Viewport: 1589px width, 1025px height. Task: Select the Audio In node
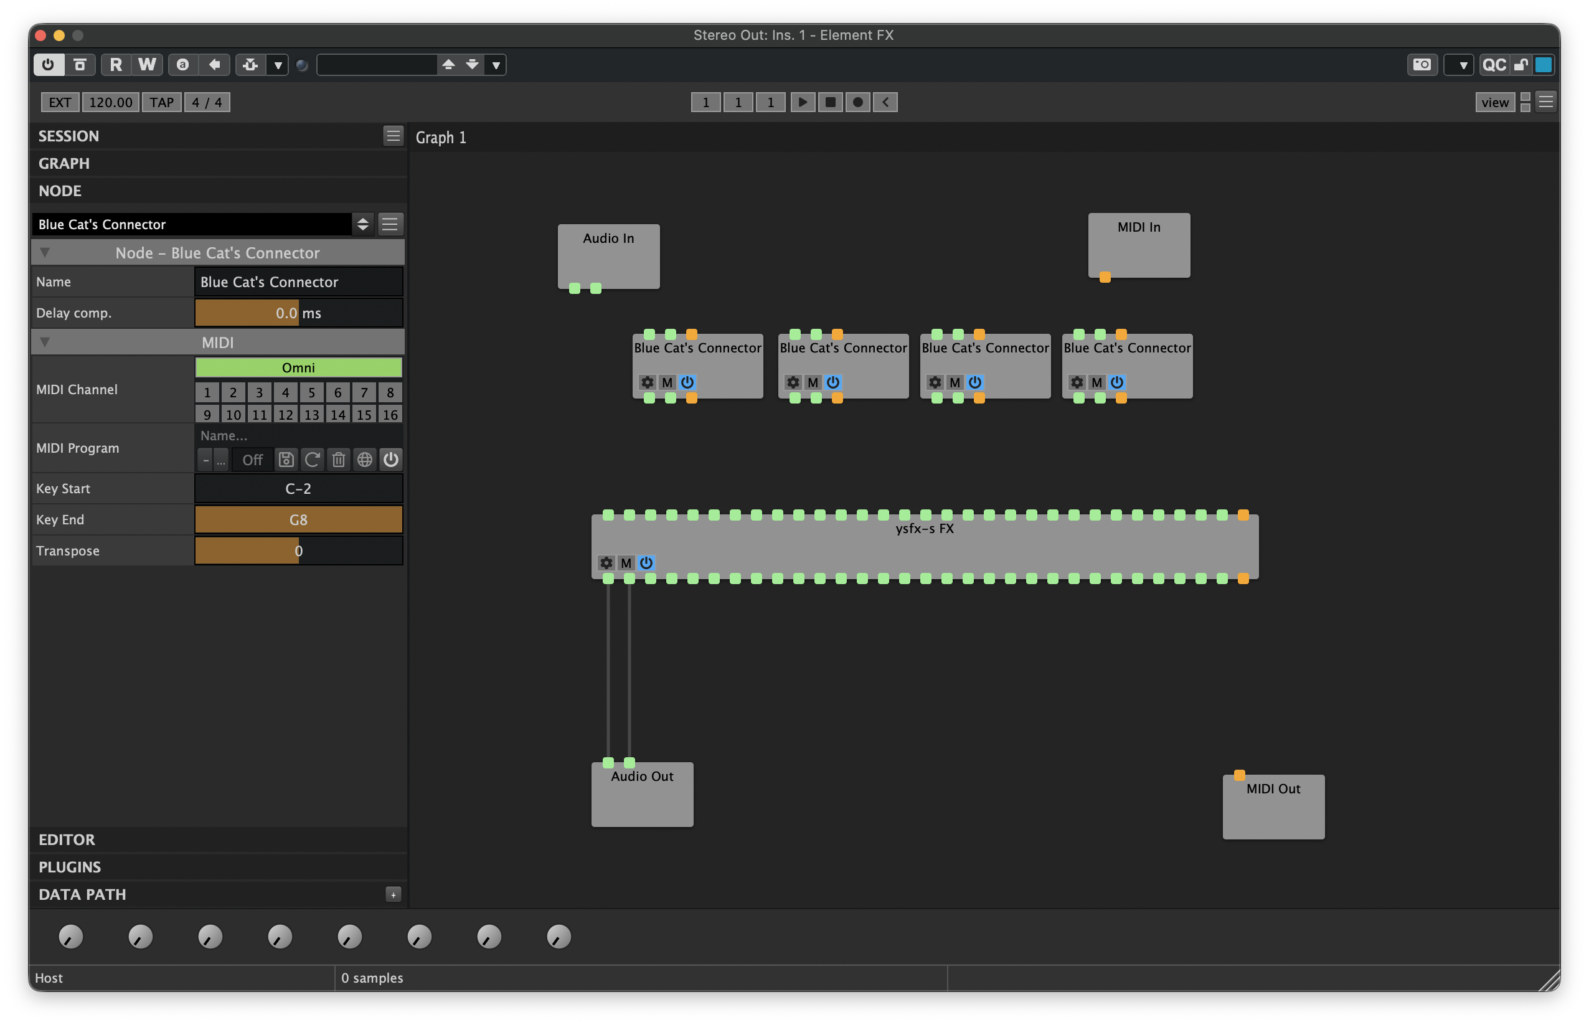(609, 257)
